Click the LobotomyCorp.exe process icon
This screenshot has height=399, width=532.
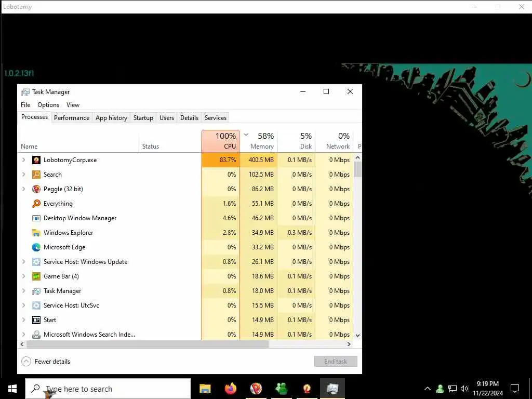(36, 160)
